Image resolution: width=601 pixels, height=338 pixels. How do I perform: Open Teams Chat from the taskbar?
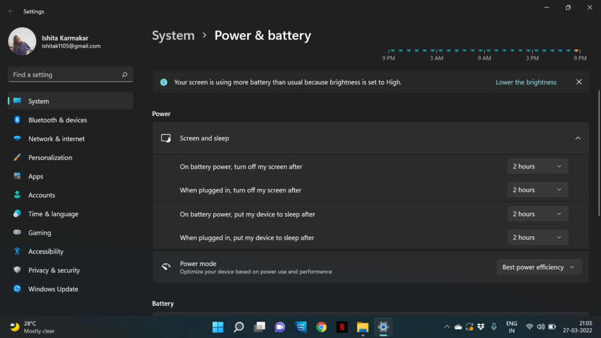click(x=280, y=327)
